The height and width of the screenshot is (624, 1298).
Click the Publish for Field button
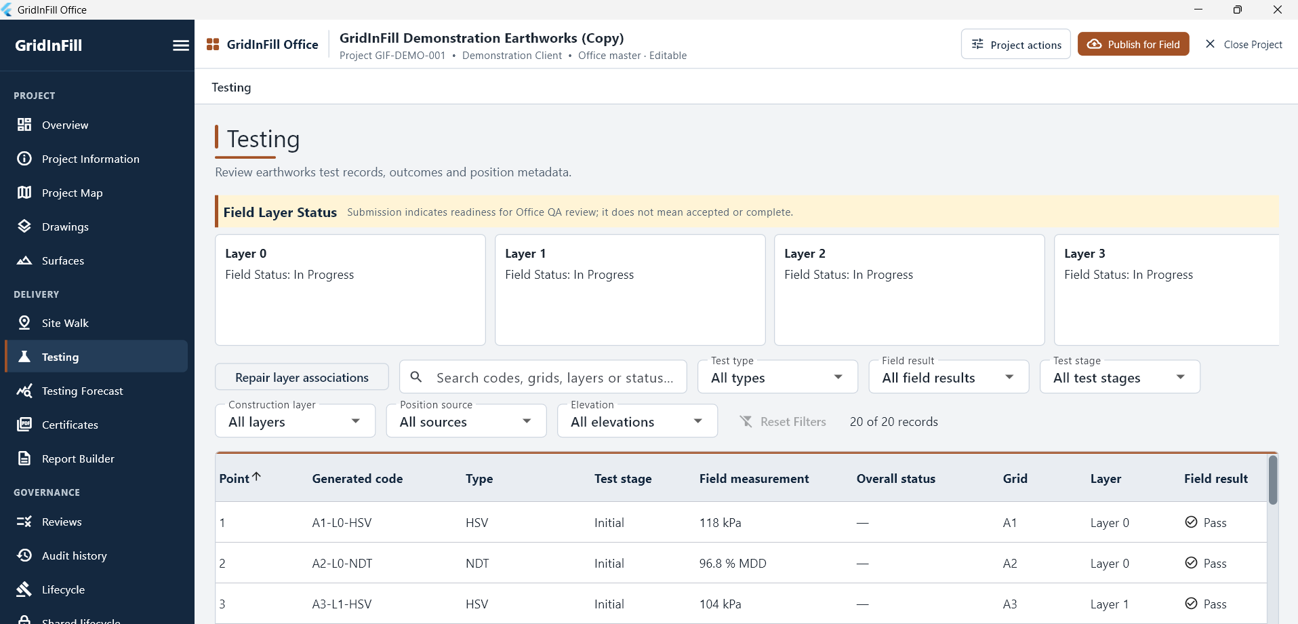(1133, 44)
